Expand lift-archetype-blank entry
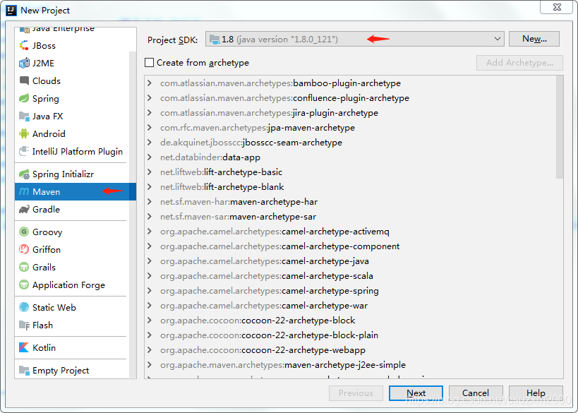Image resolution: width=578 pixels, height=413 pixels. (150, 186)
